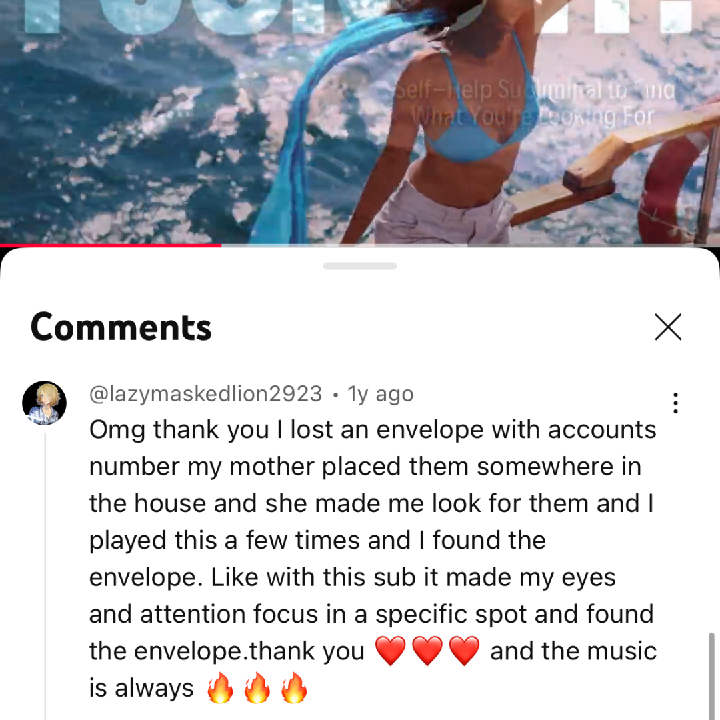Tap the three red heart emojis
Image resolution: width=720 pixels, height=720 pixels.
pyautogui.click(x=427, y=651)
